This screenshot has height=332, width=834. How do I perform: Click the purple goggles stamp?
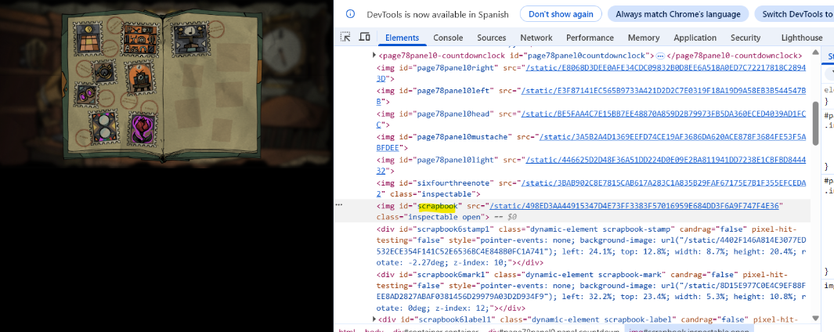point(86,96)
